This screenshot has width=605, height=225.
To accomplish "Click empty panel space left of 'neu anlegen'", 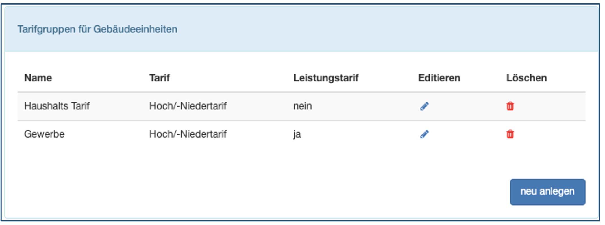I will 282,192.
